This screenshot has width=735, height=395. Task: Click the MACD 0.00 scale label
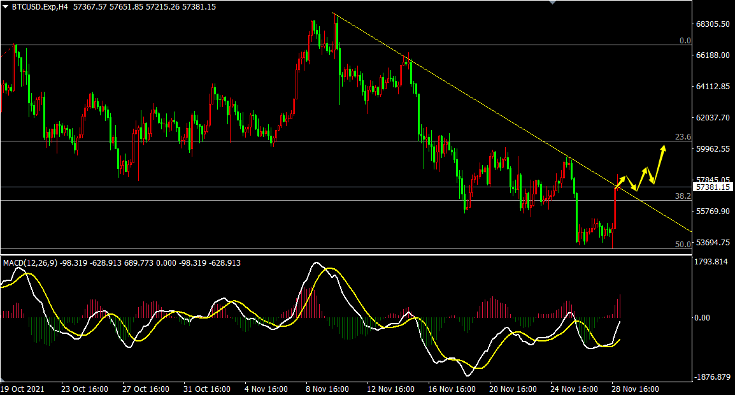click(703, 317)
